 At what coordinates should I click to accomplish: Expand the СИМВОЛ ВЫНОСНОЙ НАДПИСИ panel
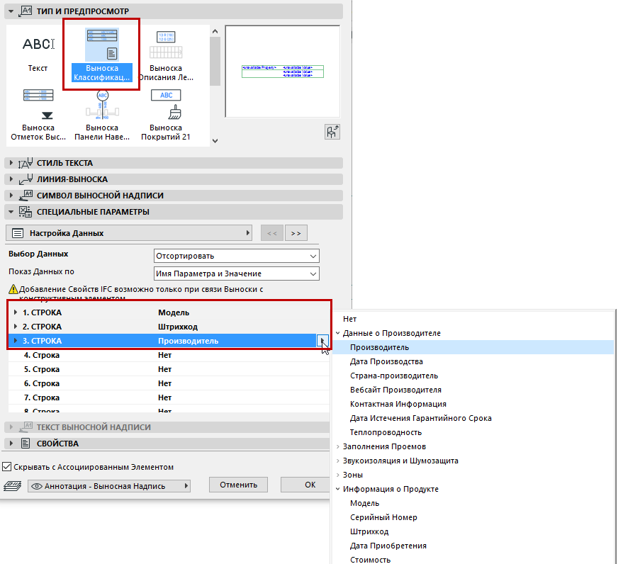click(11, 195)
